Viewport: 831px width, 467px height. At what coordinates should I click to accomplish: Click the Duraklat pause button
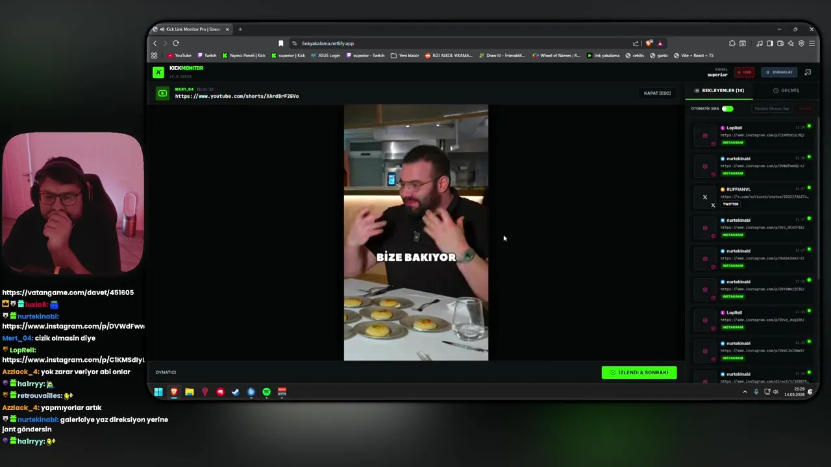point(778,72)
